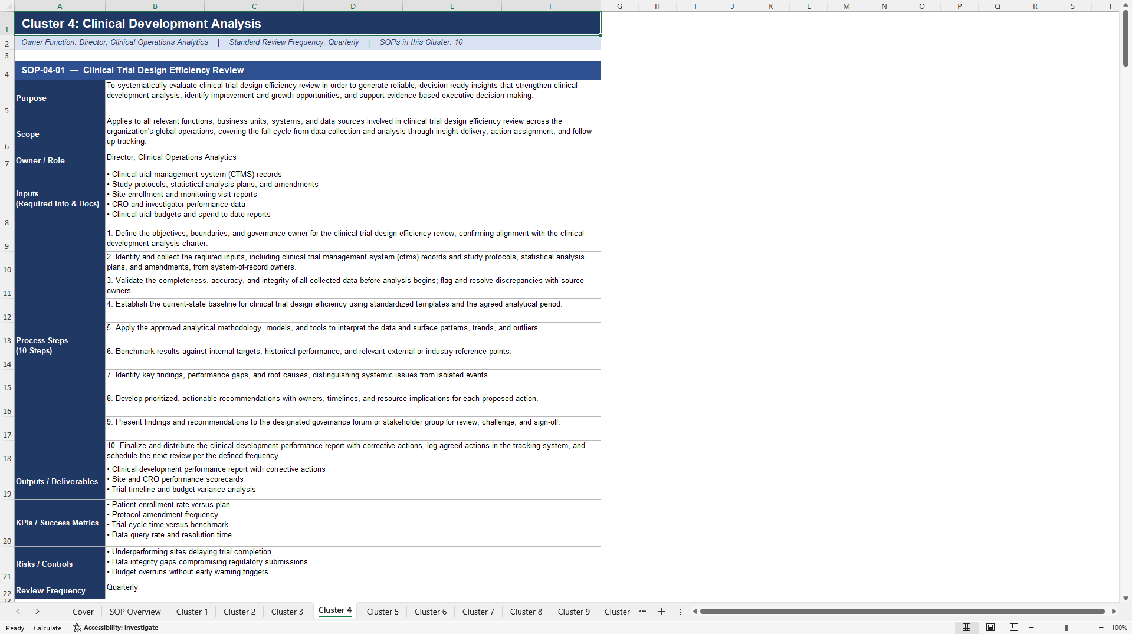The image size is (1132, 634).
Task: Switch to Cluster 6 sheet
Action: click(431, 612)
